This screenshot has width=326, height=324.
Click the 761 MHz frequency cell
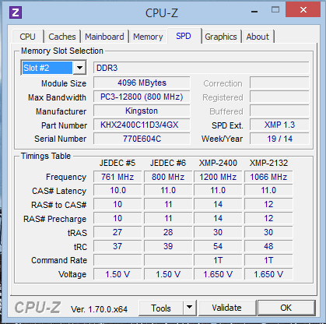coord(117,177)
